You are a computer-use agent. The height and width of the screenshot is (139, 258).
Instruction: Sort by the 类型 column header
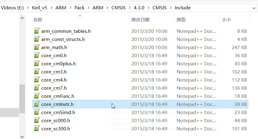(x=181, y=20)
